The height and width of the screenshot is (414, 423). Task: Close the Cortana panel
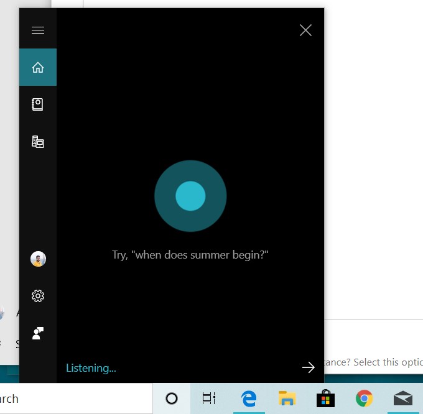pyautogui.click(x=305, y=30)
